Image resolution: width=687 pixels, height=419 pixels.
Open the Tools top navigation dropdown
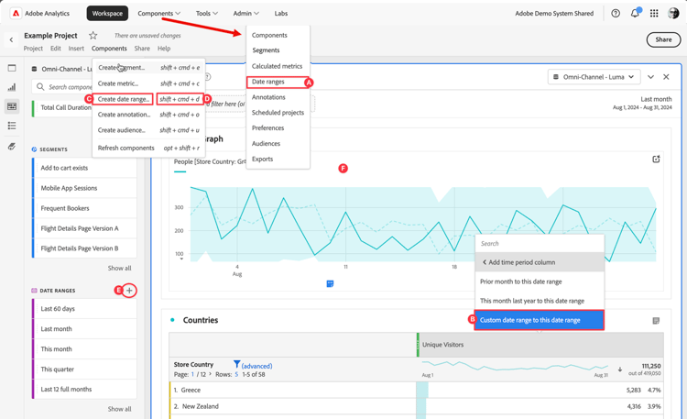[x=207, y=13]
